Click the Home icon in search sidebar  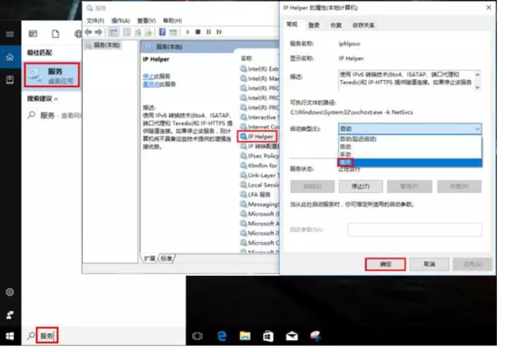tap(10, 57)
